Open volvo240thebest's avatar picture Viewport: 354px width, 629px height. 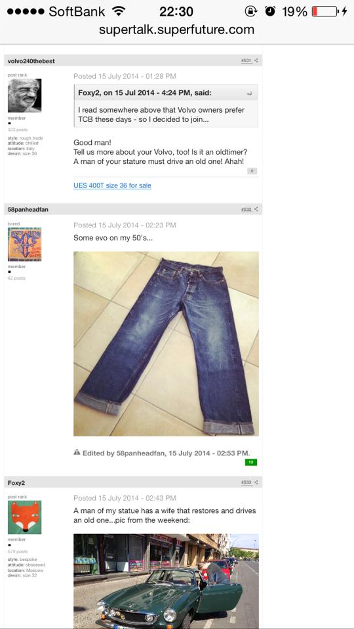tap(24, 96)
